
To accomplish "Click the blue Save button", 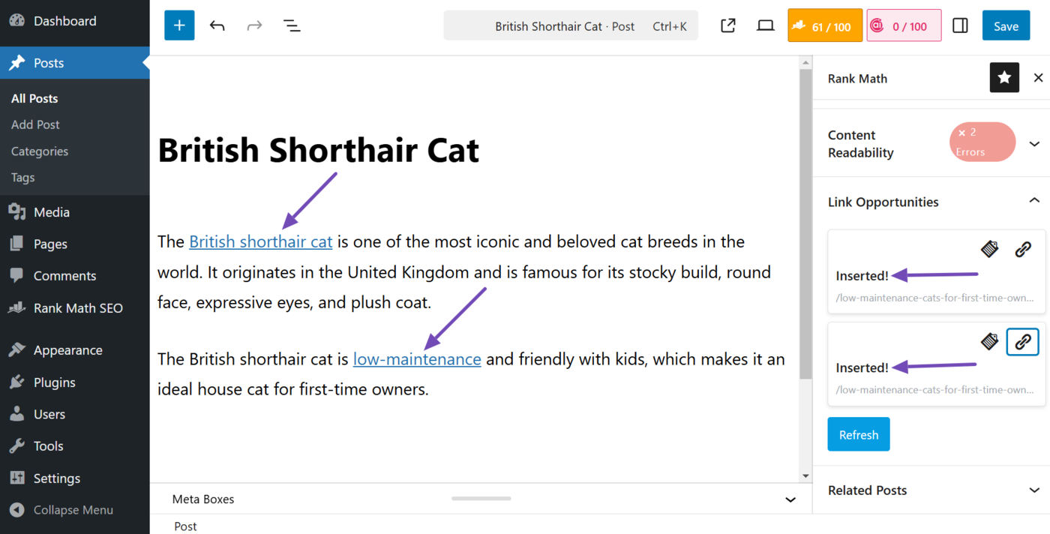I will 1006,25.
